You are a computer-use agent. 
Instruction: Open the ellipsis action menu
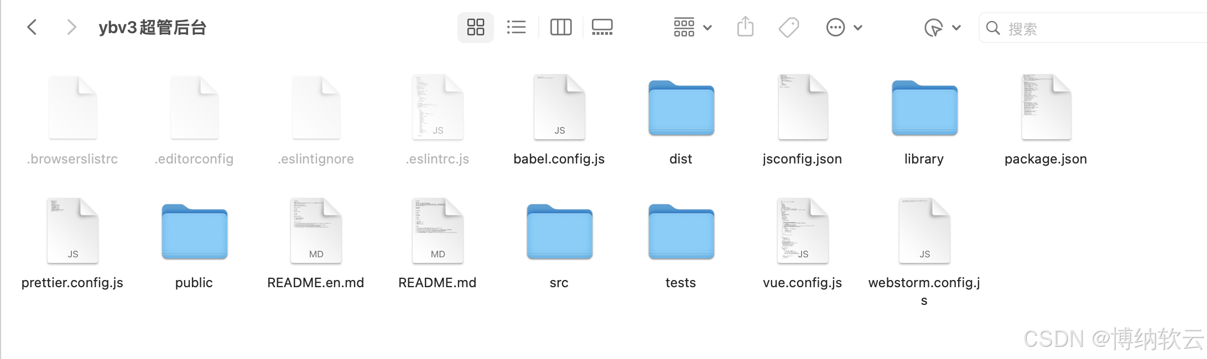pos(844,27)
